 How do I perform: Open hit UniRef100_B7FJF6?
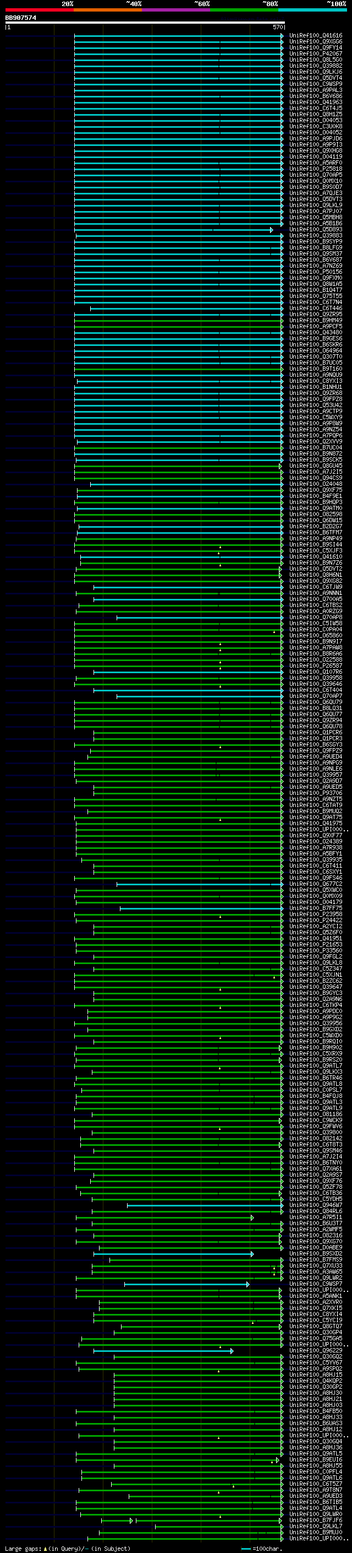316,1520
